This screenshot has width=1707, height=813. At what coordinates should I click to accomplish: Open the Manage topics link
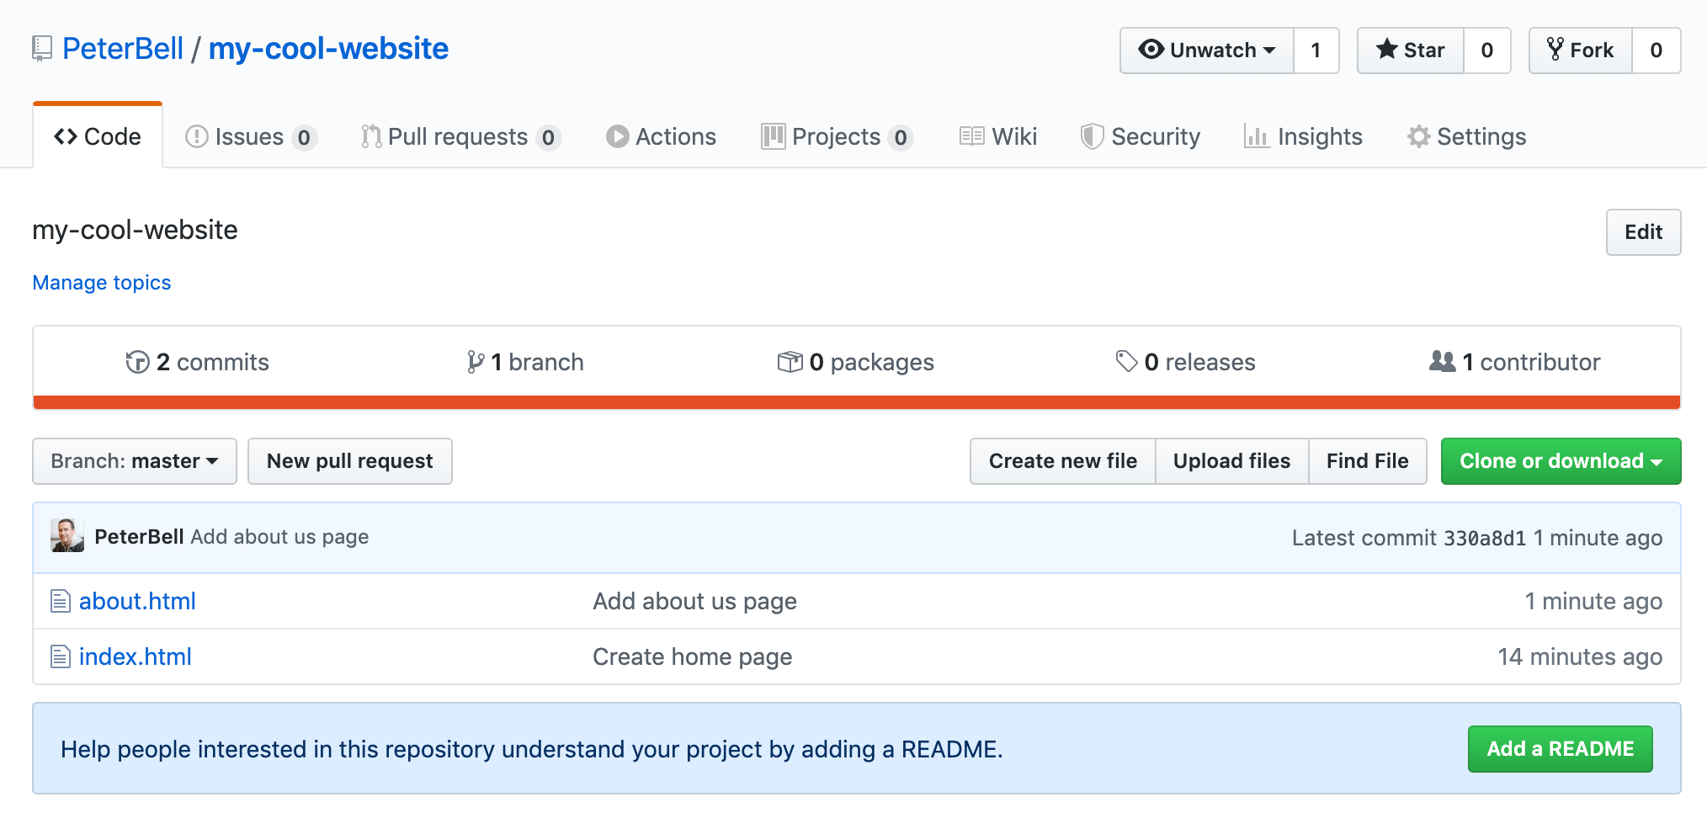click(x=101, y=283)
